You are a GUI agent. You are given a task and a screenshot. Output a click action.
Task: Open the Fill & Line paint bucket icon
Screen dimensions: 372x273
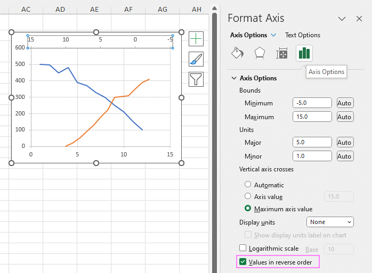238,53
